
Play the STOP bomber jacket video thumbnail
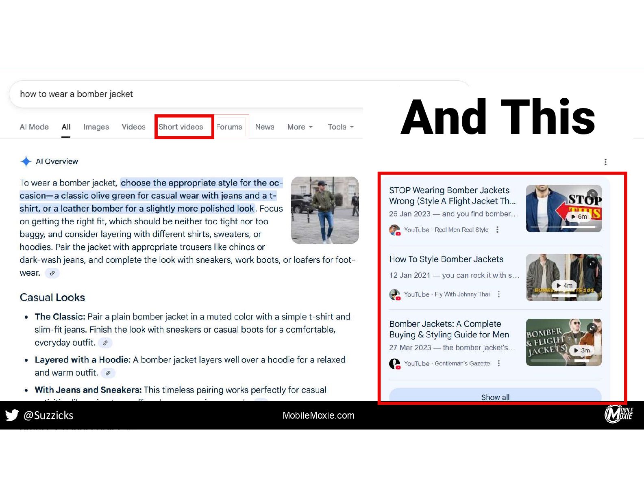click(x=563, y=209)
